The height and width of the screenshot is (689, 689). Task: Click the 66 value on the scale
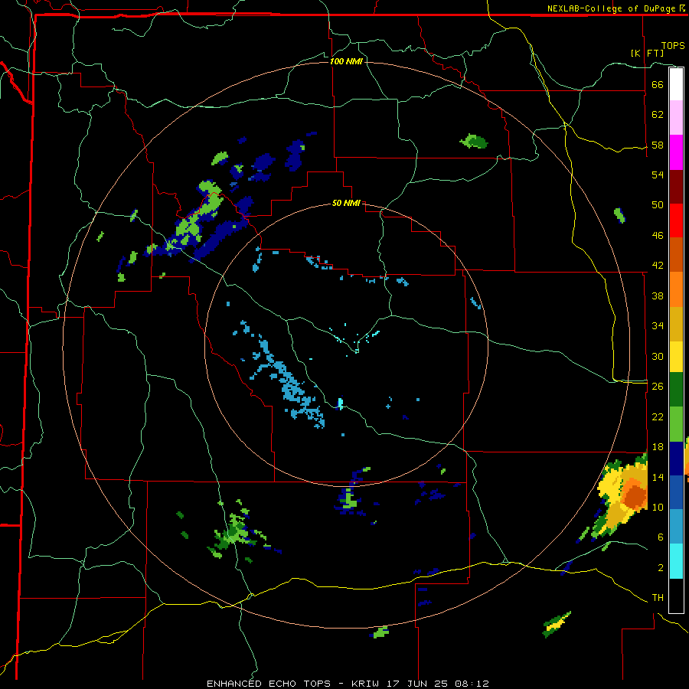(658, 84)
